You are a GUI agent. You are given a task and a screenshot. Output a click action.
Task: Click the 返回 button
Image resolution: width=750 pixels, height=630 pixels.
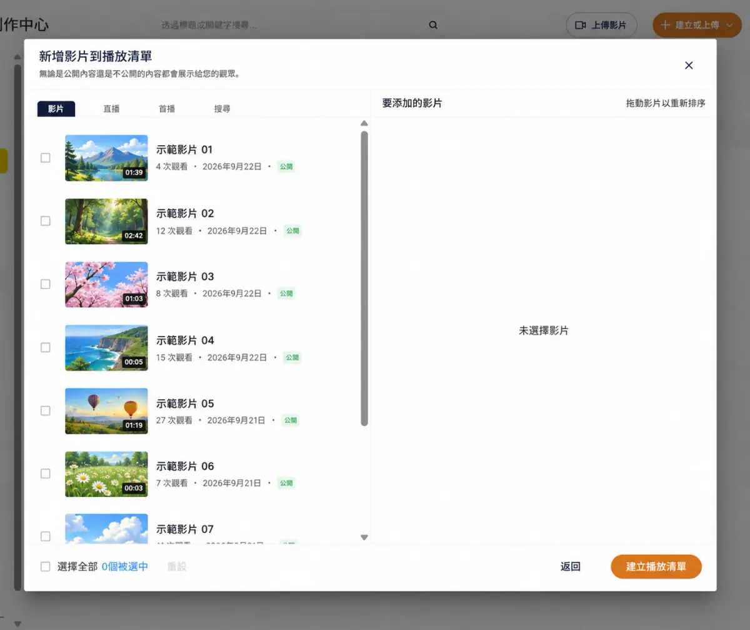(571, 566)
